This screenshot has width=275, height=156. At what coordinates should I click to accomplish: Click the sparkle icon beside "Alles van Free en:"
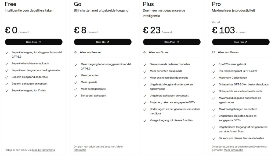75,52
